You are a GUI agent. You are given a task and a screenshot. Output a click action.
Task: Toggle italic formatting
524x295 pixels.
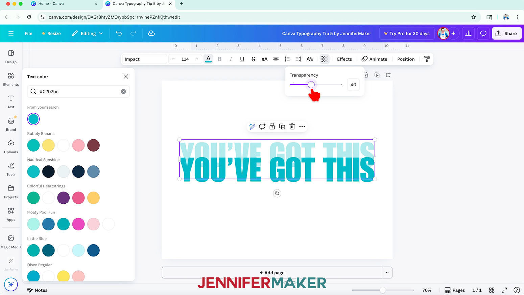(231, 59)
